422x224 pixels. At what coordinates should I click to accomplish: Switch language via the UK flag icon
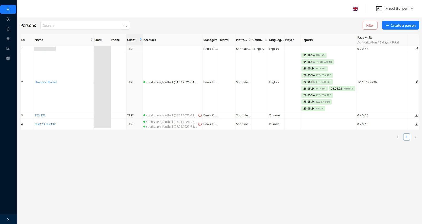pyautogui.click(x=355, y=9)
